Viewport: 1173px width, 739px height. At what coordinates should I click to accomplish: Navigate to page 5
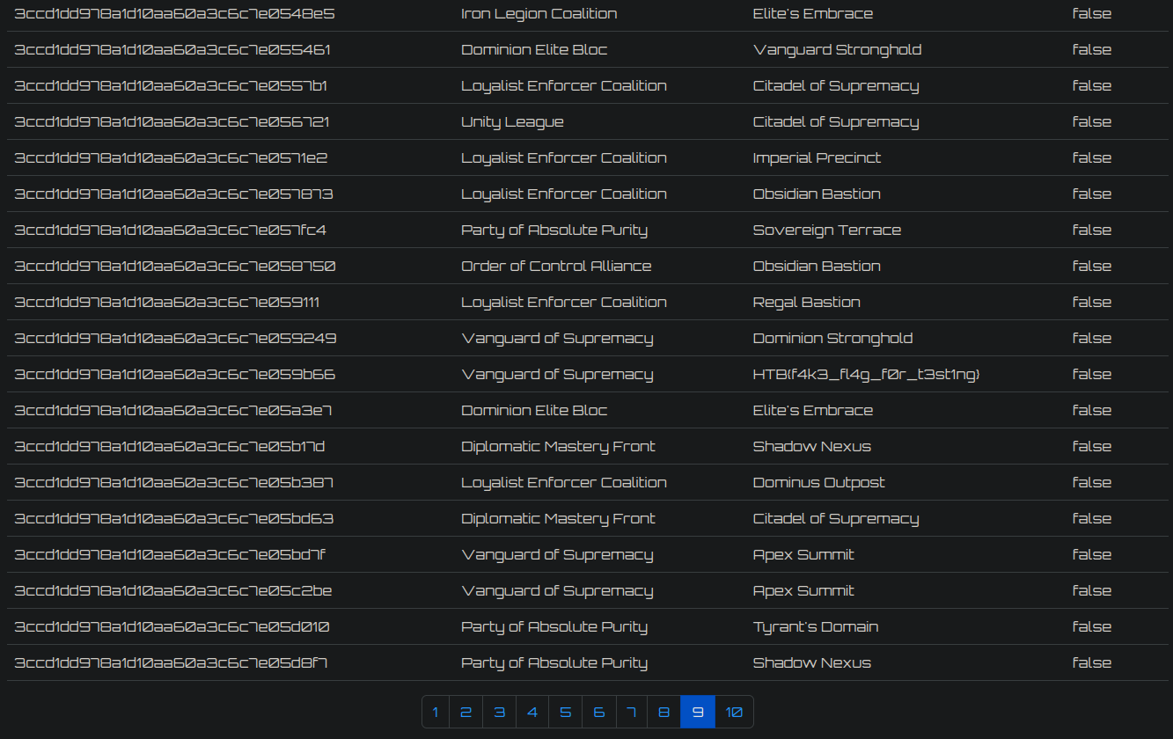point(565,712)
